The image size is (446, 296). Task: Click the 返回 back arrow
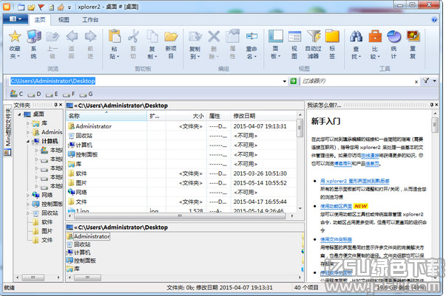pyautogui.click(x=72, y=36)
